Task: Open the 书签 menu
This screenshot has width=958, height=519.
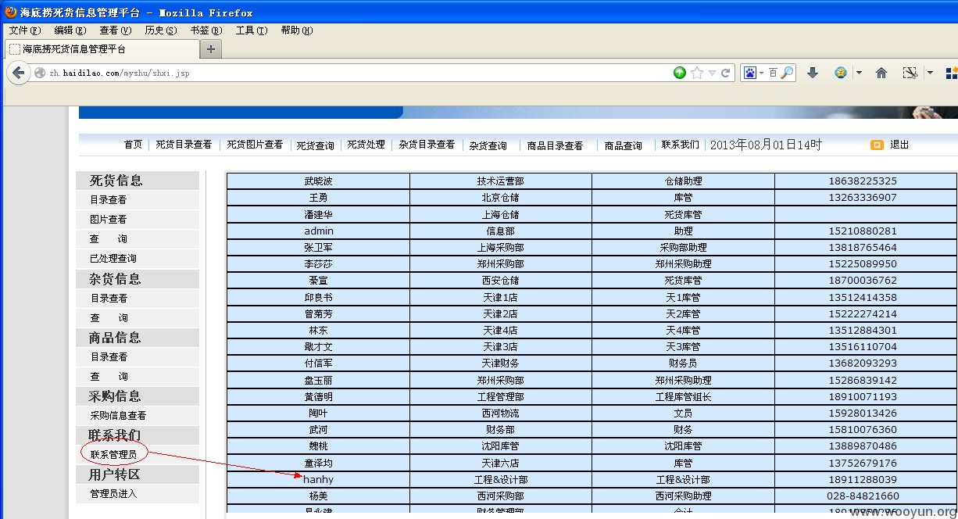Action: coord(206,30)
